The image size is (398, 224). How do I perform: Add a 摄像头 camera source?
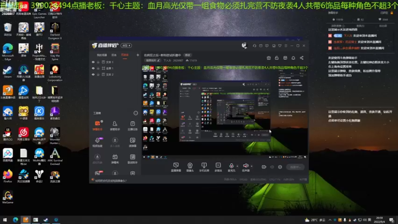[190, 167]
